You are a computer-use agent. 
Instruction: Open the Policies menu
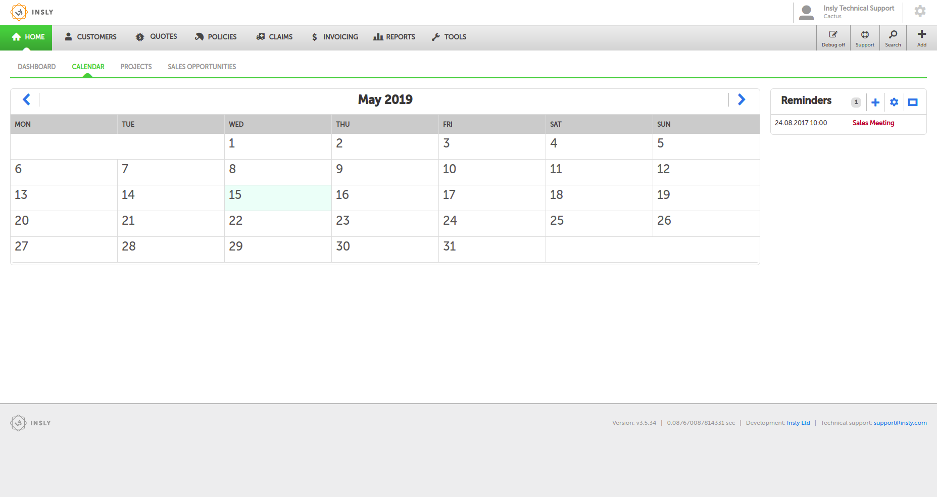point(216,37)
